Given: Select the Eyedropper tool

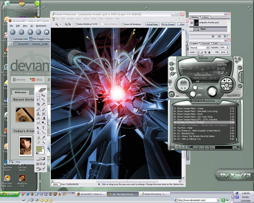Looking at the screenshot, I should pyautogui.click(x=43, y=138).
